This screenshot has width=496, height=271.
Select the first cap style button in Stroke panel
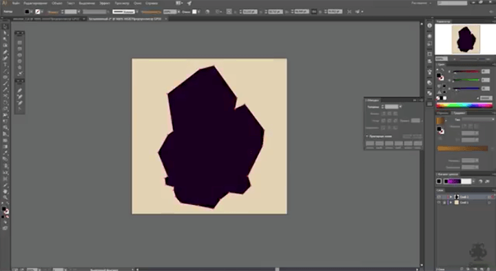[x=384, y=114]
